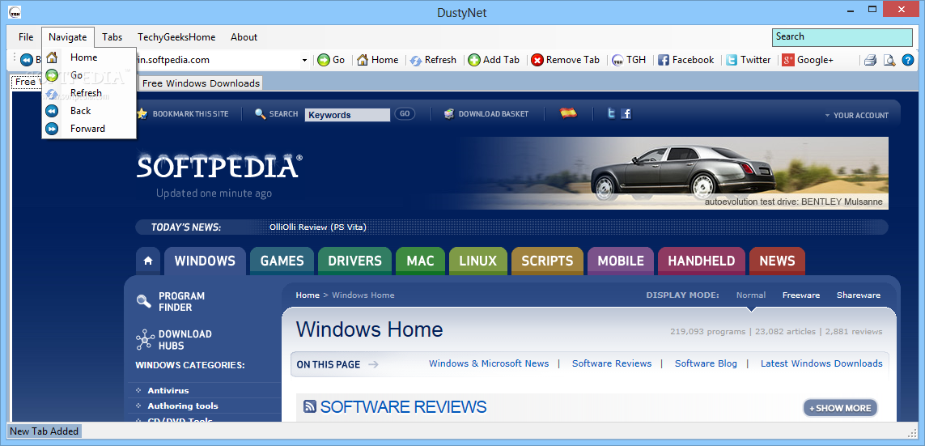Open the MOBILE section tab
Viewport: 925px width, 446px height.
click(621, 261)
